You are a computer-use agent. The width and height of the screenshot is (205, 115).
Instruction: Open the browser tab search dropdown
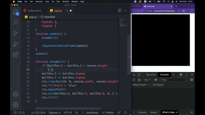coord(192,6)
